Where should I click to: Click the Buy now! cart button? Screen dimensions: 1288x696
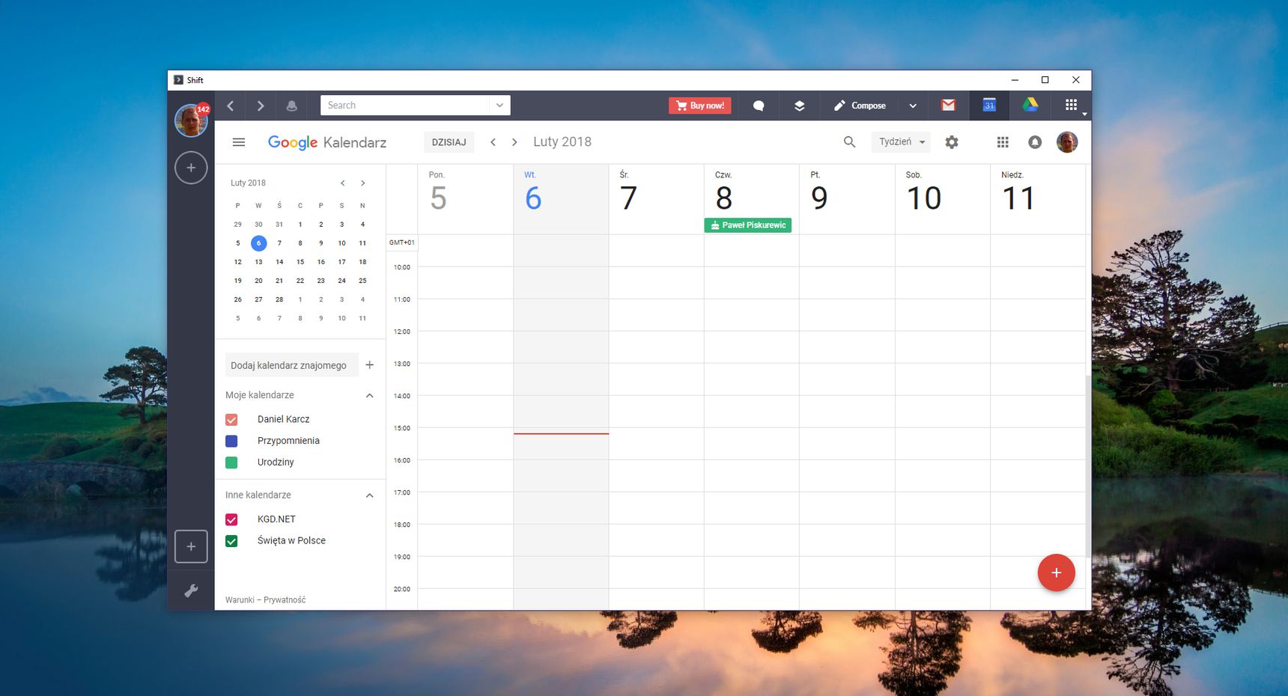point(699,106)
